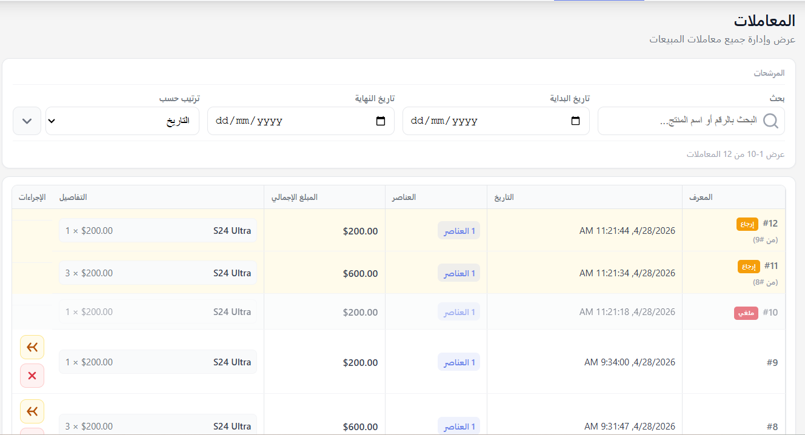Image resolution: width=805 pixels, height=435 pixels.
Task: Click items badge in transaction #8 row
Action: pos(459,426)
